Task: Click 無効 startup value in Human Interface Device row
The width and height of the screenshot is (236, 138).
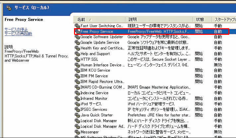Action: pyautogui.click(x=218, y=65)
